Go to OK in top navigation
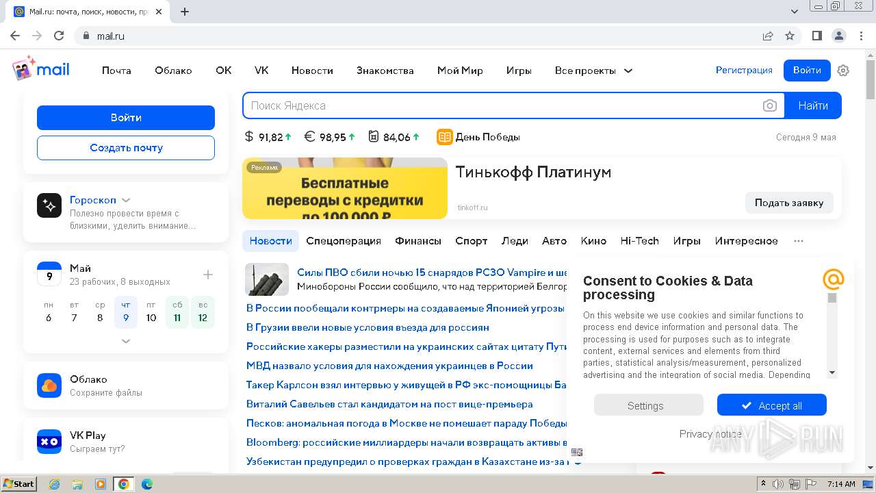This screenshot has height=493, width=876. pyautogui.click(x=224, y=71)
